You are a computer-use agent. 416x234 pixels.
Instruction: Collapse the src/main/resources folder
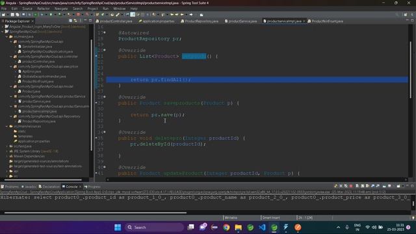point(7,126)
